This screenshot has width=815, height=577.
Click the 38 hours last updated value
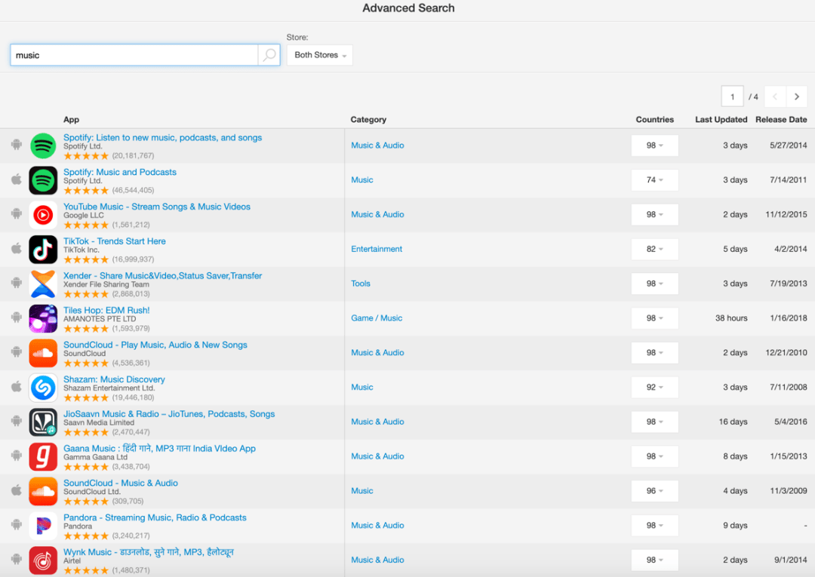[731, 318]
